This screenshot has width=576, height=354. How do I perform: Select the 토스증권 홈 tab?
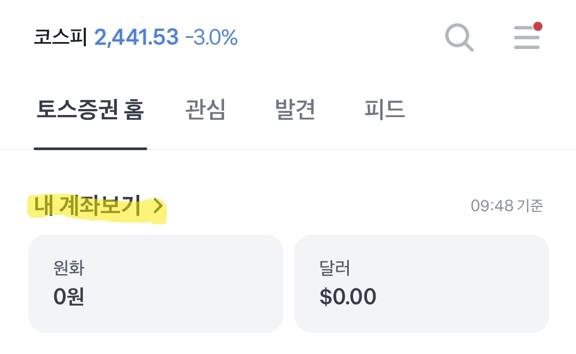pyautogui.click(x=90, y=109)
